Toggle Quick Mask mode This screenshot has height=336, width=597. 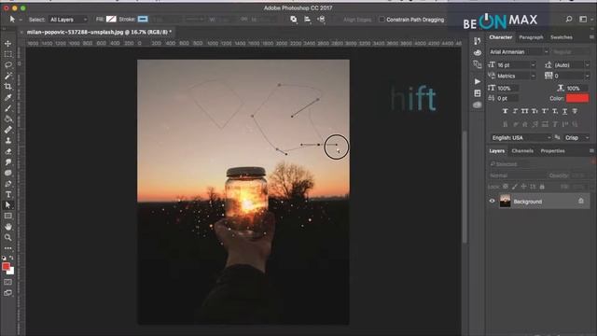[7, 282]
